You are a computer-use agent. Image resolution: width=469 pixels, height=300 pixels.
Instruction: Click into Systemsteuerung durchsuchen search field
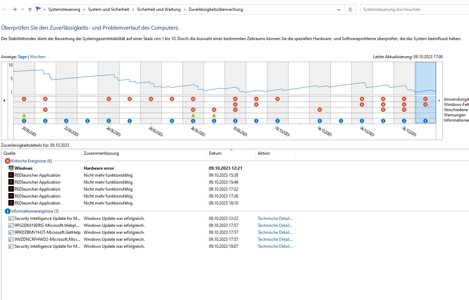point(414,9)
